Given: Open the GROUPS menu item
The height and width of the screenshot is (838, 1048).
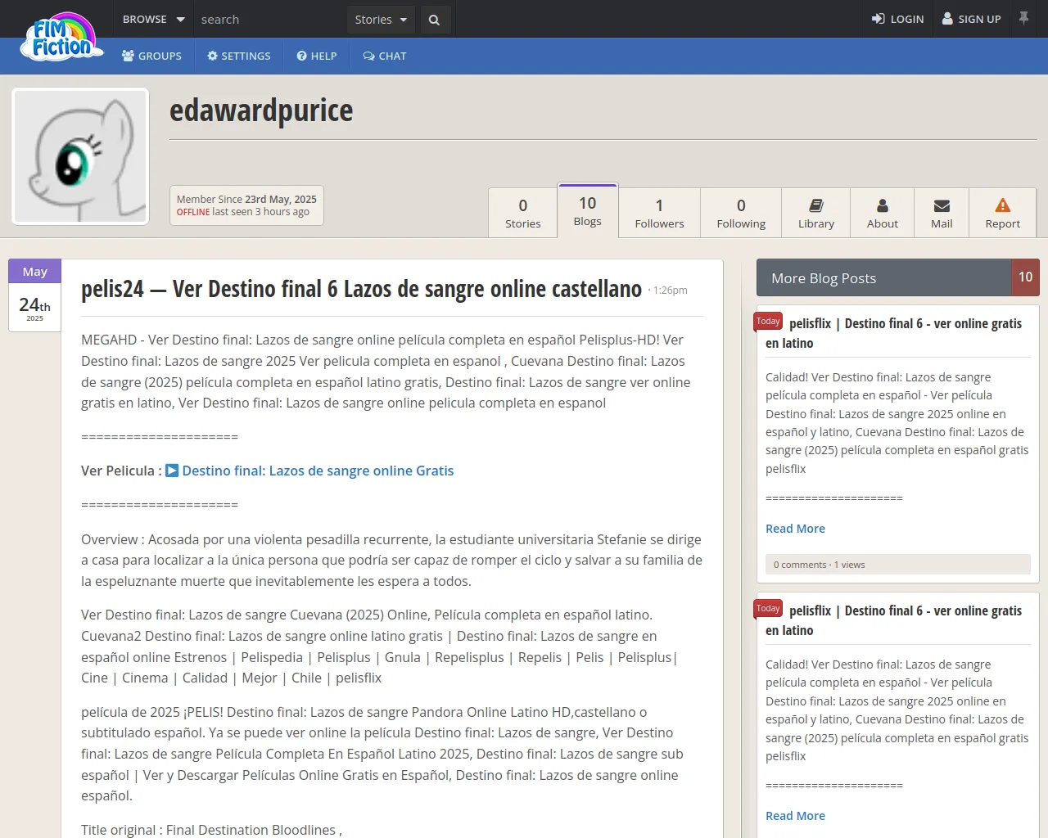Looking at the screenshot, I should 151,56.
